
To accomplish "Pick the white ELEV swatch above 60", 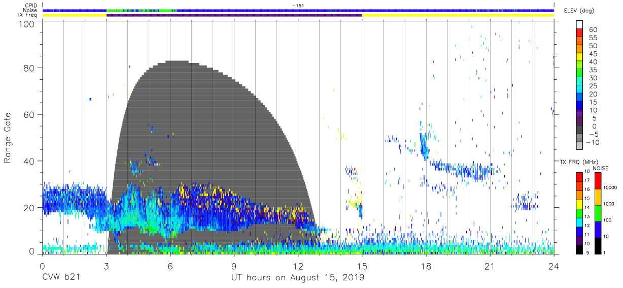I will click(579, 25).
